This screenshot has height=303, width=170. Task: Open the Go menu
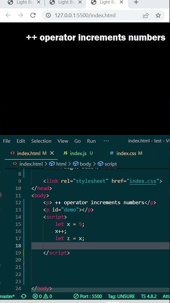pyautogui.click(x=78, y=141)
